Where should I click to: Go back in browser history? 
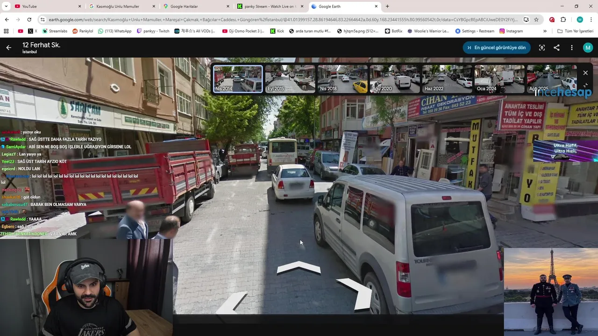(7, 20)
